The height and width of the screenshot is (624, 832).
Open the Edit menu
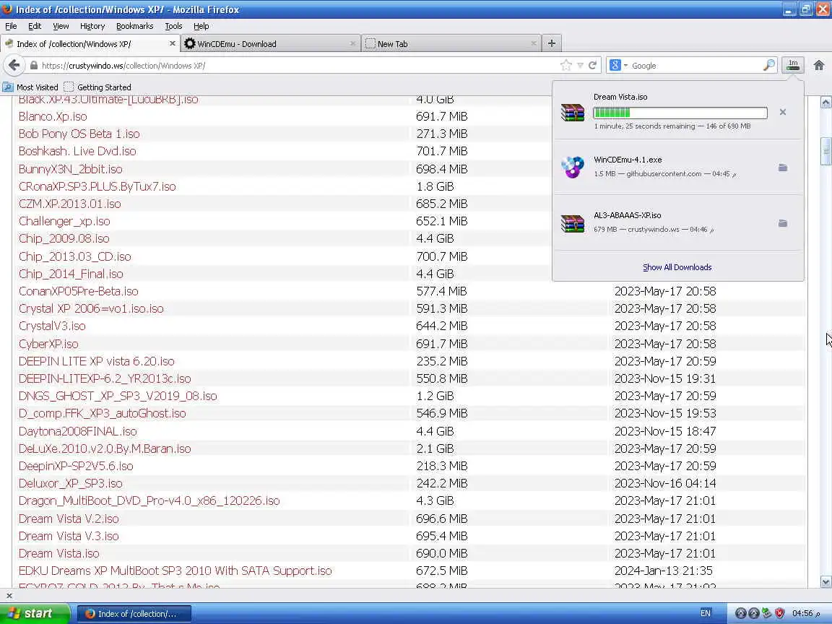tap(35, 26)
